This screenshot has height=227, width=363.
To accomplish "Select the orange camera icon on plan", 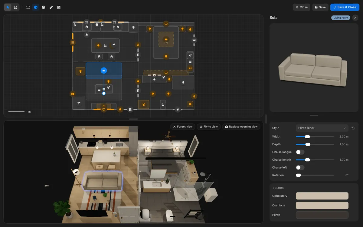I will pyautogui.click(x=73, y=94).
